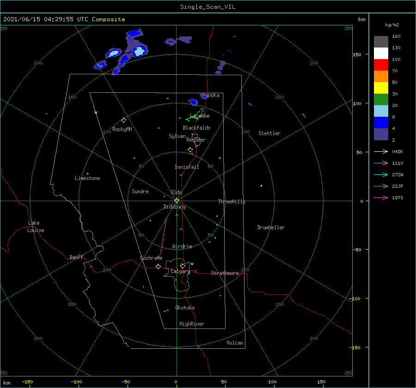Click the blue 8 legend color swatch
This screenshot has height=388, width=416.
coord(381,122)
